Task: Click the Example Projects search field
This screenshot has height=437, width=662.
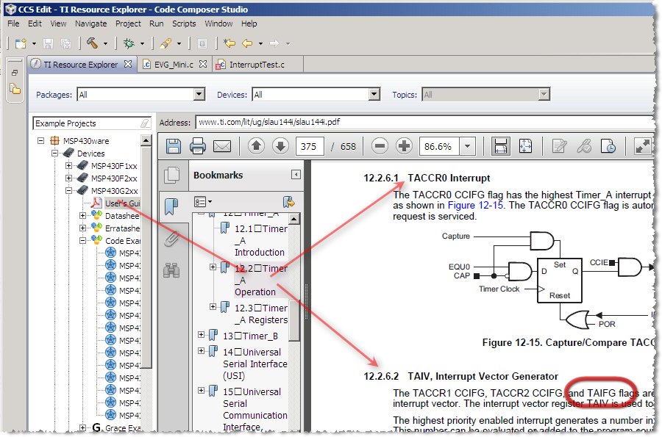Action: (x=92, y=123)
